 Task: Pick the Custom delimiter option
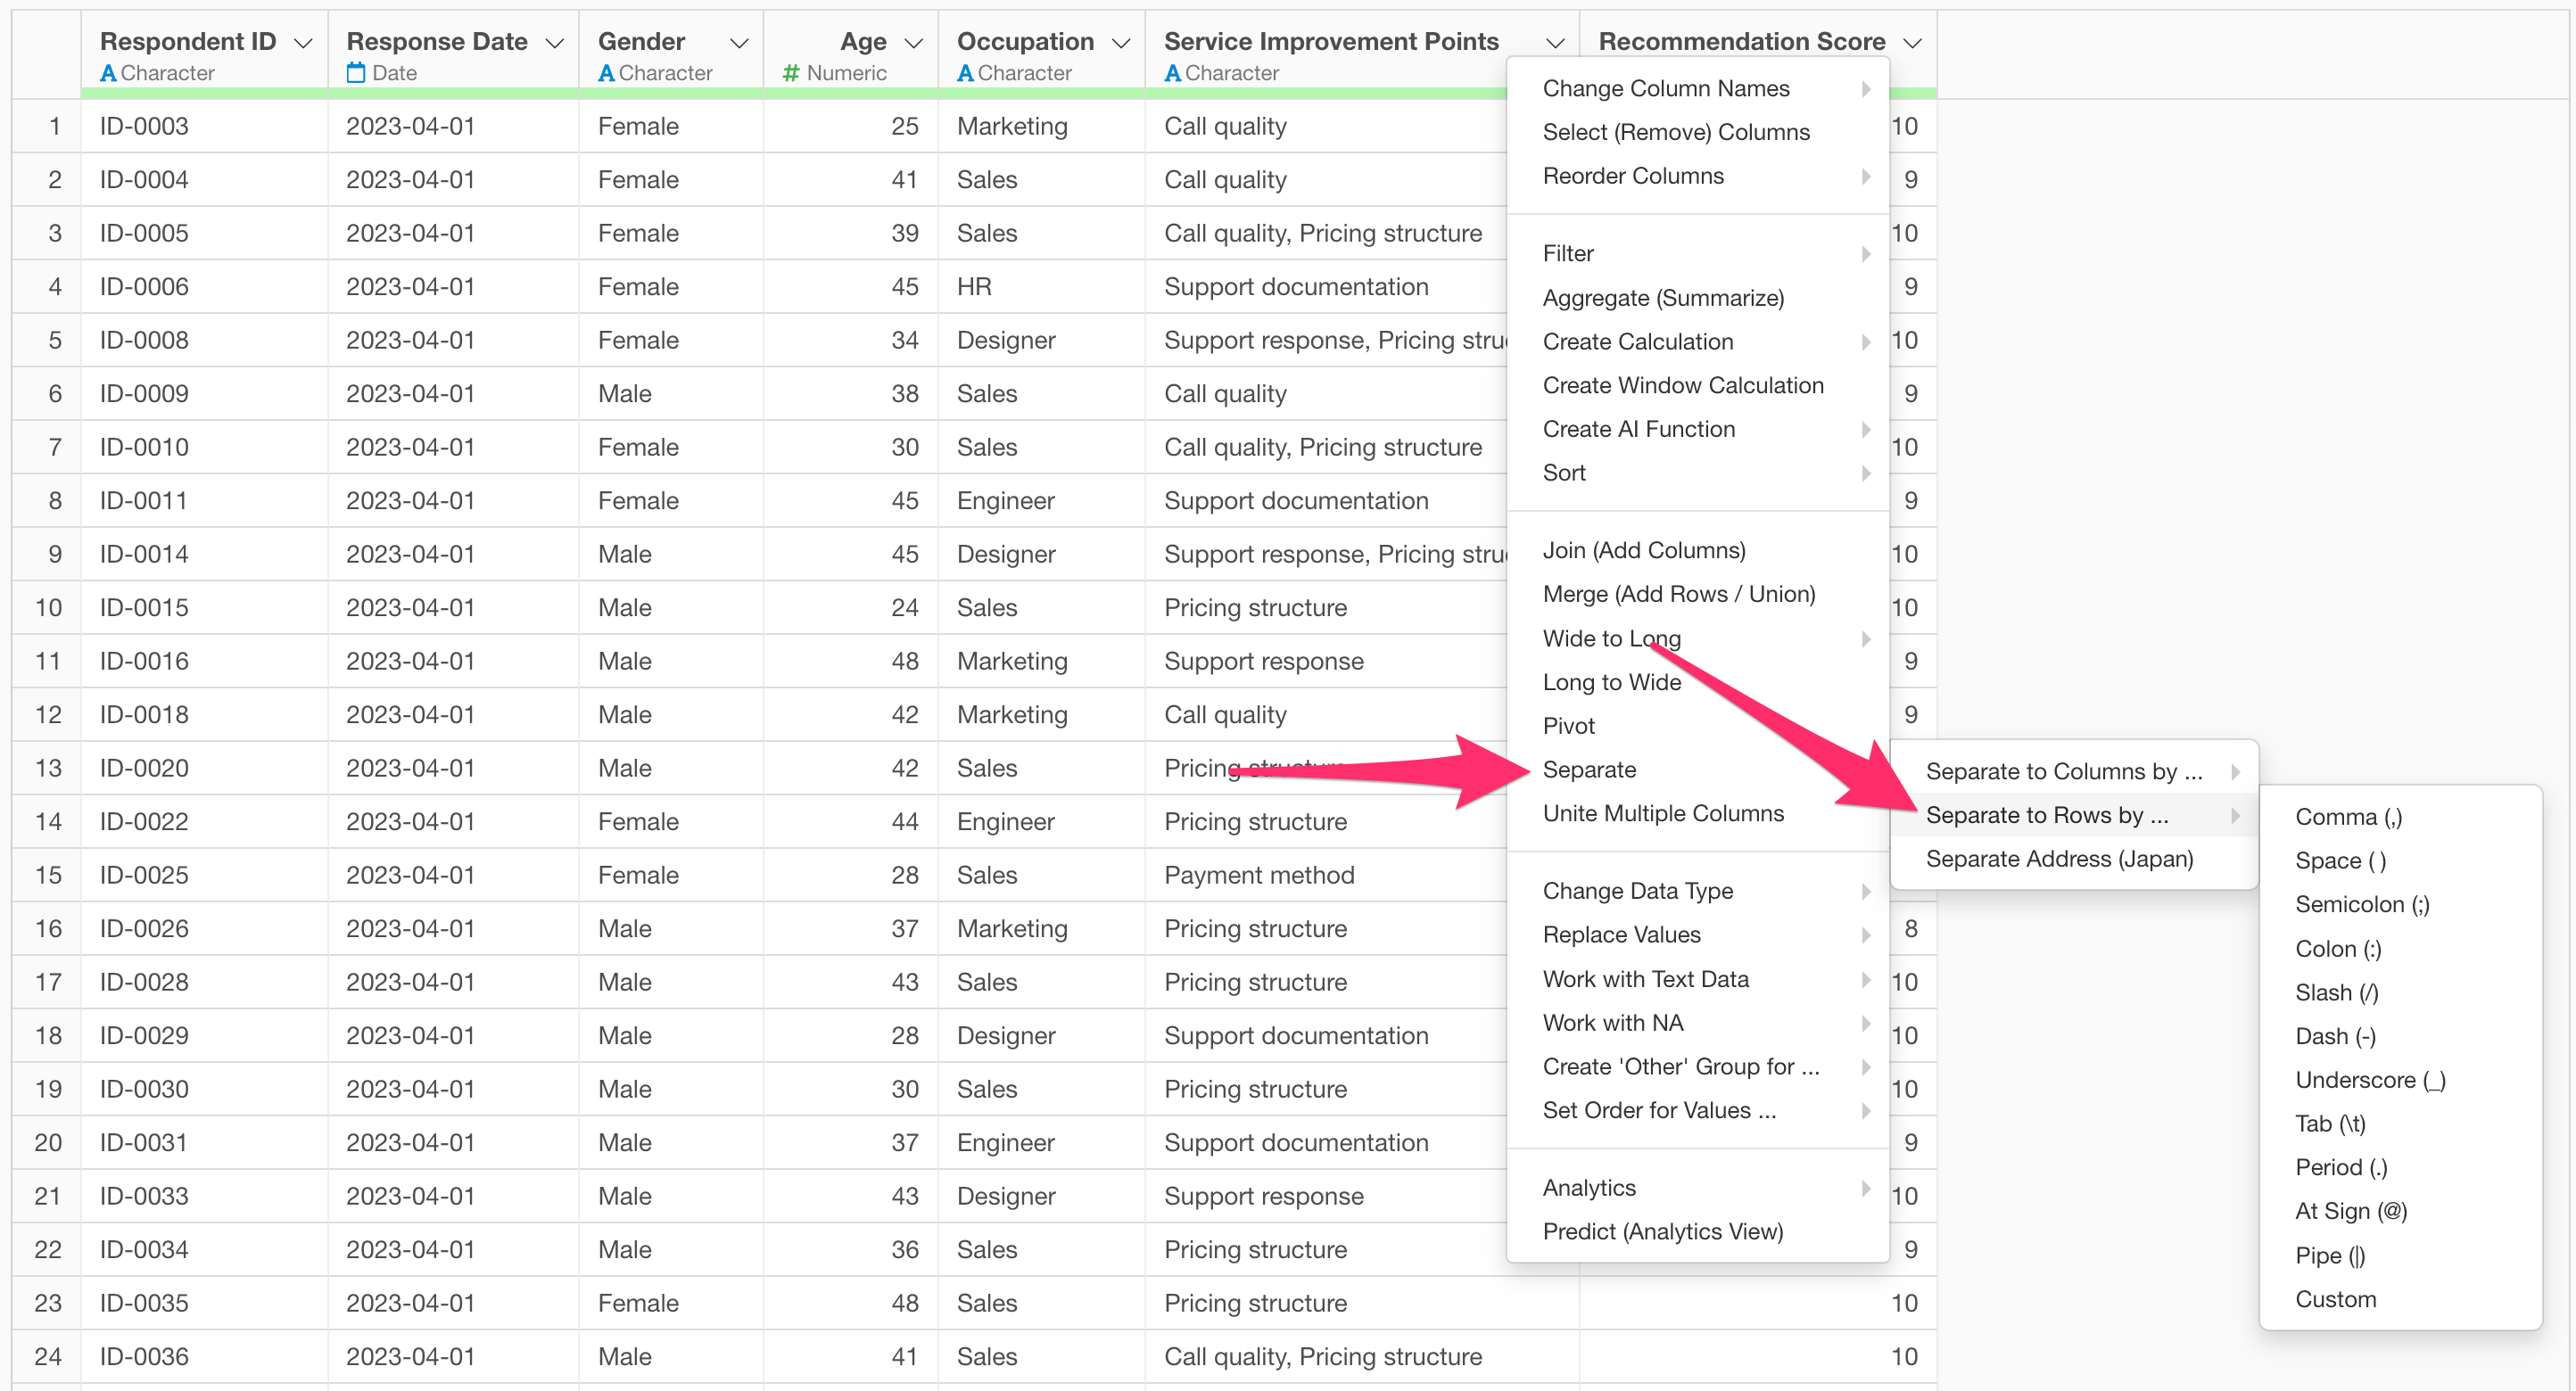click(x=2335, y=1299)
